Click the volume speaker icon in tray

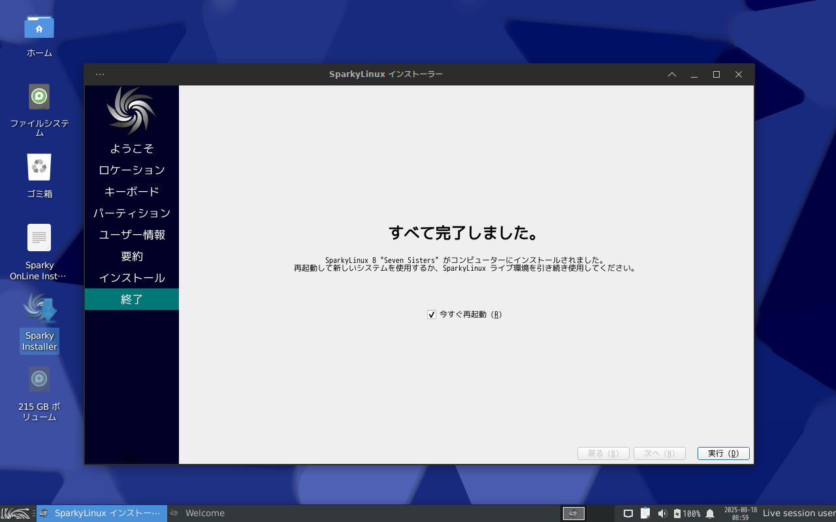coord(662,514)
